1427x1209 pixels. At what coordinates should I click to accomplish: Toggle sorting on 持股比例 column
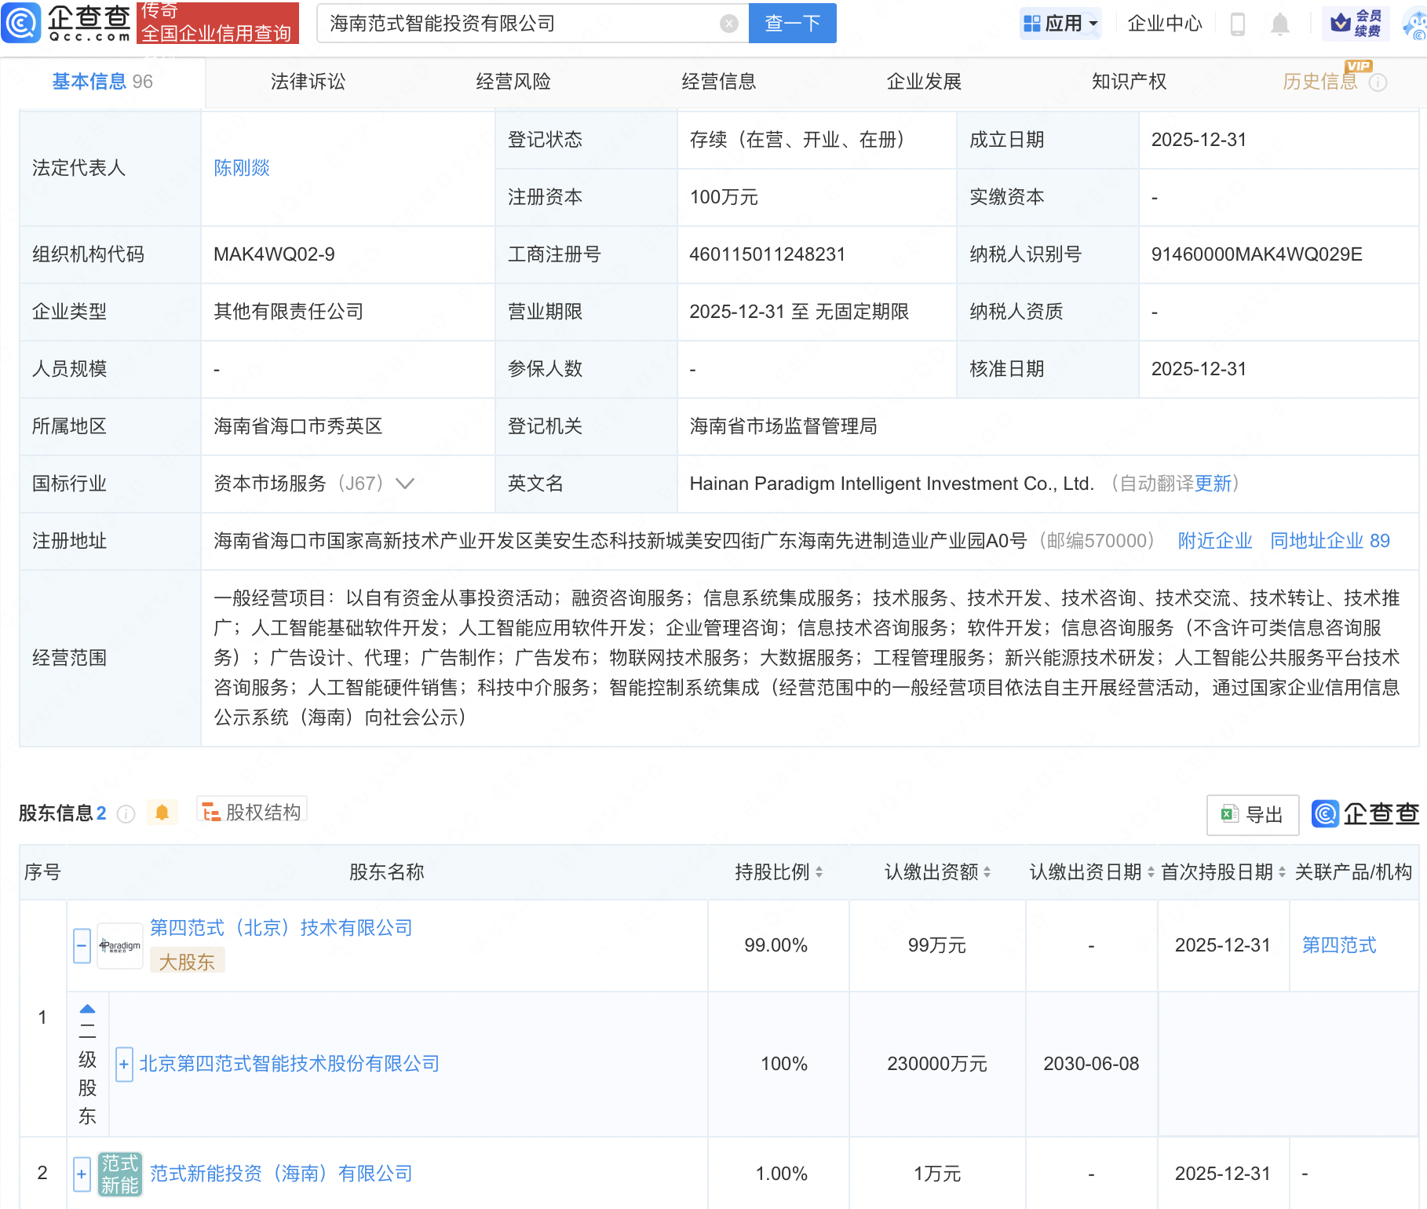(819, 872)
